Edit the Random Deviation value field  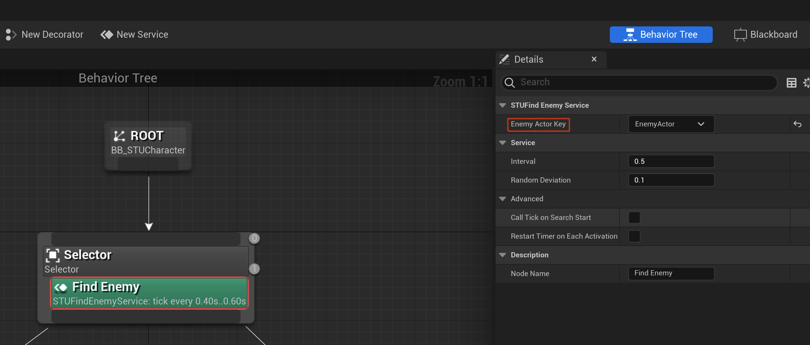671,180
